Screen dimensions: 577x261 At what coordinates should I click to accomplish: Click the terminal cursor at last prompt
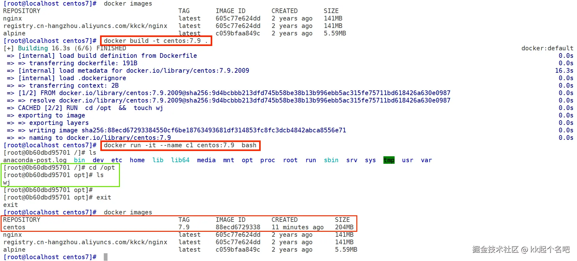point(106,257)
